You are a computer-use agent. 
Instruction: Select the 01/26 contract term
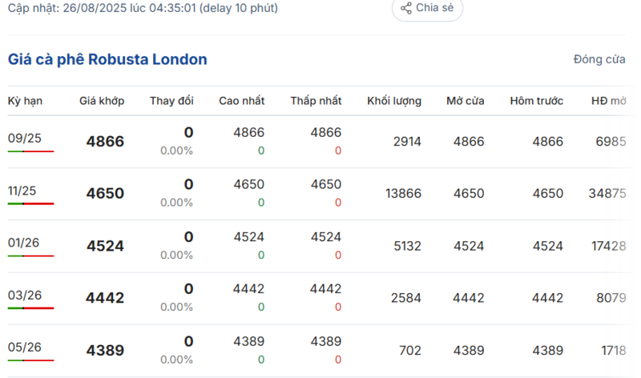click(24, 242)
